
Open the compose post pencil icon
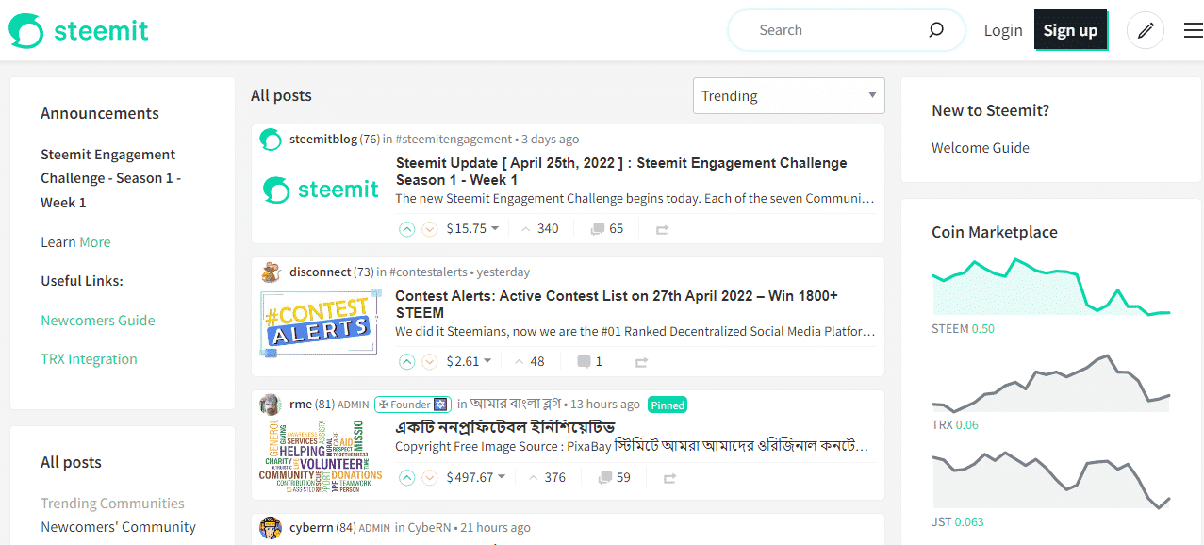point(1146,30)
